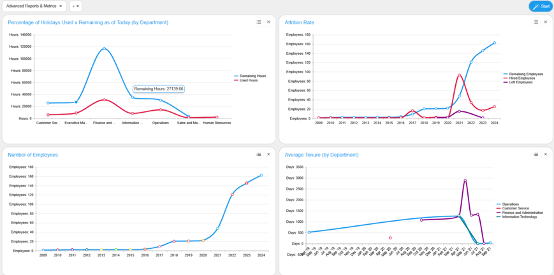Expand Advanced Reports & Metrics dropdown
This screenshot has height=275, width=554.
click(34, 6)
